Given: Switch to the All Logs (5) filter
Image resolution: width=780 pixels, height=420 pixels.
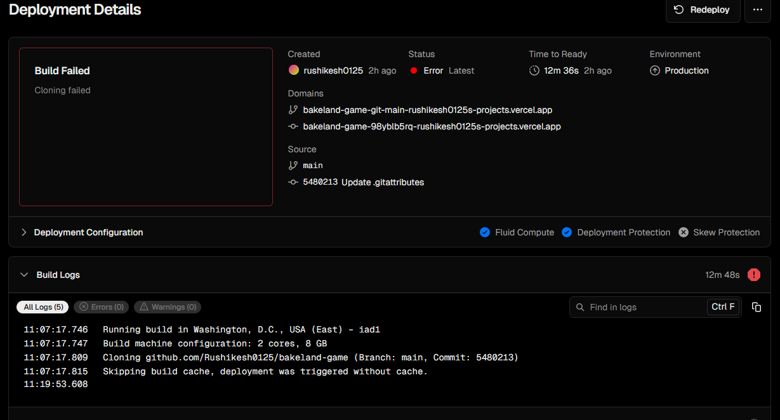Looking at the screenshot, I should [x=43, y=307].
